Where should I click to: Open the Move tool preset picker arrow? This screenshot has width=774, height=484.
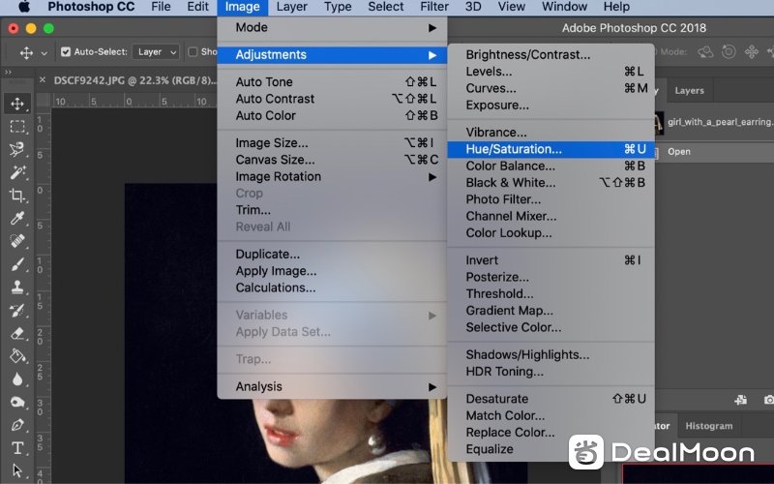click(44, 53)
